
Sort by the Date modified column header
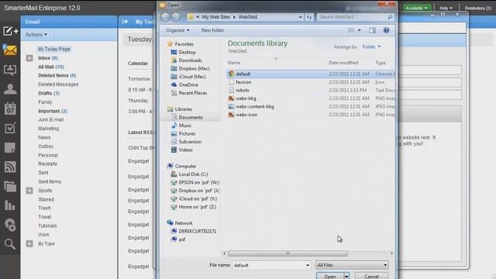point(343,63)
